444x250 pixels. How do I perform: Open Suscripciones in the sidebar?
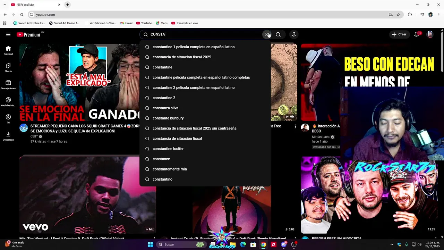[8, 85]
